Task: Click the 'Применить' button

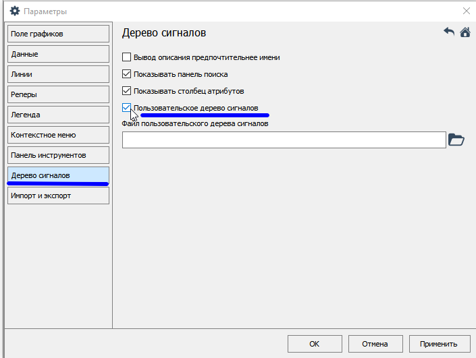Action: point(438,344)
